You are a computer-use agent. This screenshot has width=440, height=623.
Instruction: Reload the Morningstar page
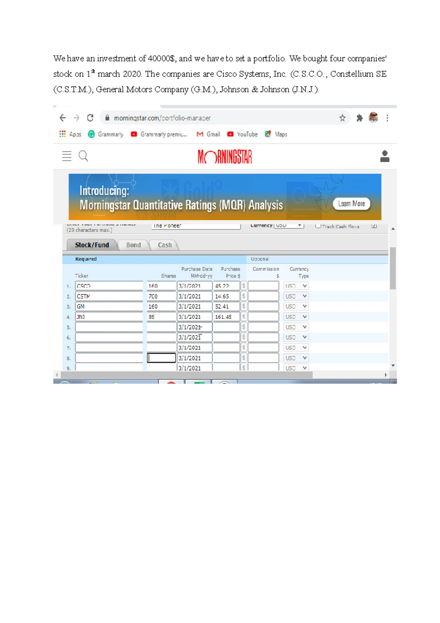[90, 118]
